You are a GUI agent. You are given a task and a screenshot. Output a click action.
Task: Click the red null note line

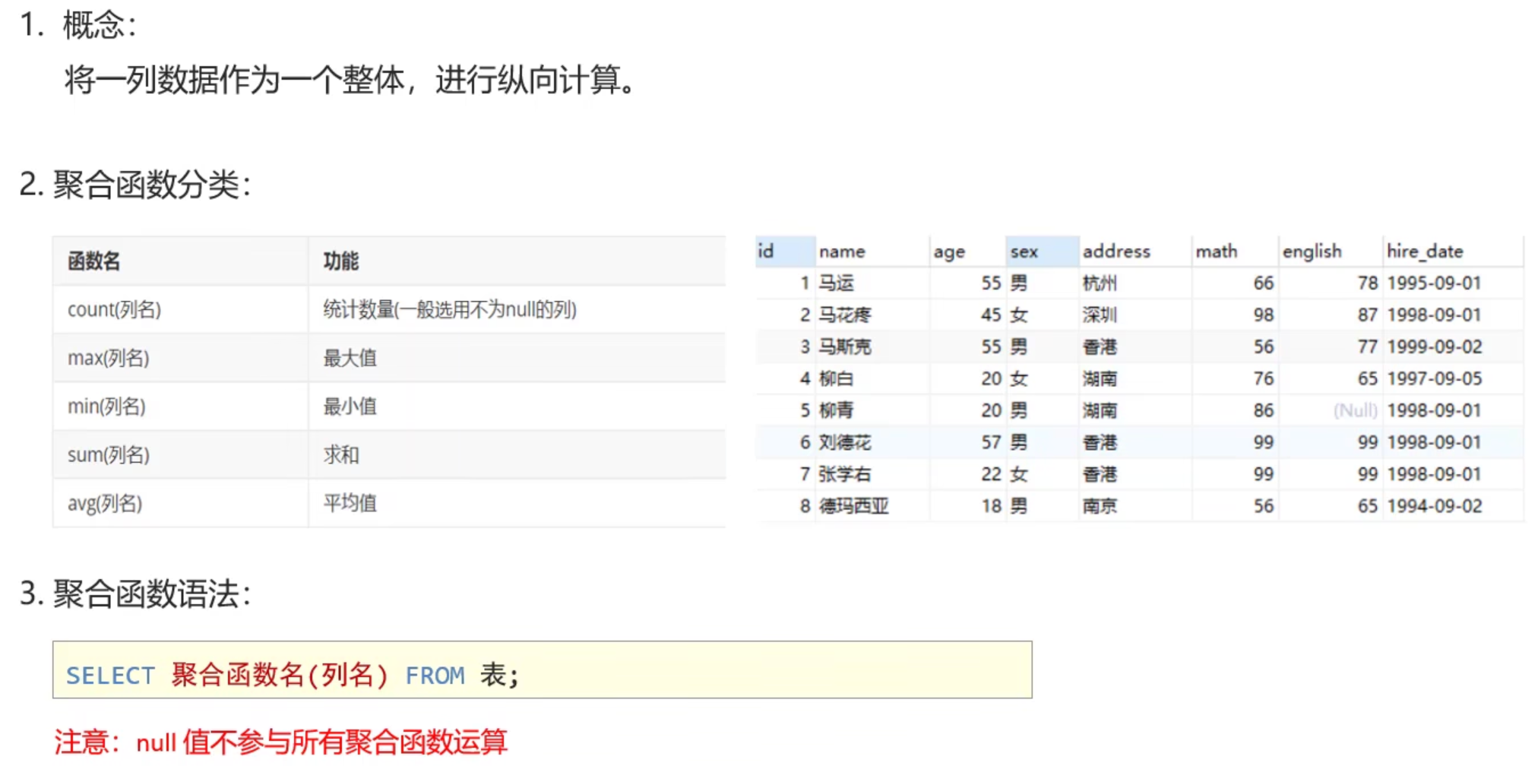280,742
